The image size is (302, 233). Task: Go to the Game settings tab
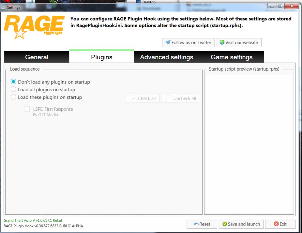232,57
